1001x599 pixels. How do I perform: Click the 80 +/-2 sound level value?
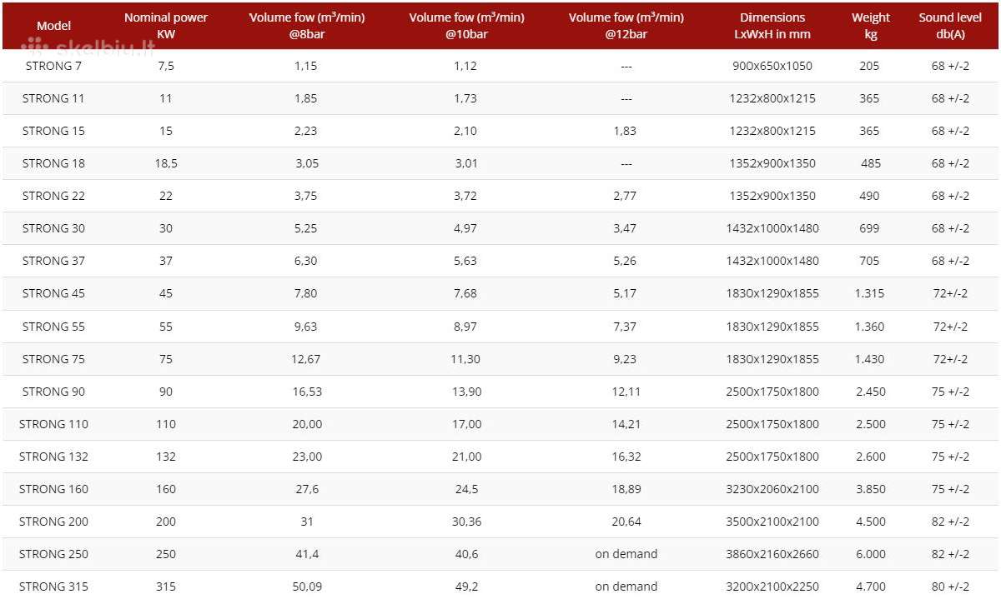click(x=950, y=587)
